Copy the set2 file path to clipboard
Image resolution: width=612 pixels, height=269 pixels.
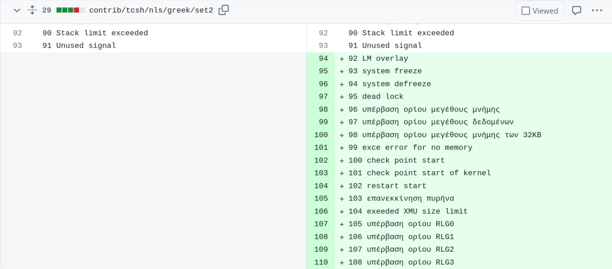pos(224,10)
